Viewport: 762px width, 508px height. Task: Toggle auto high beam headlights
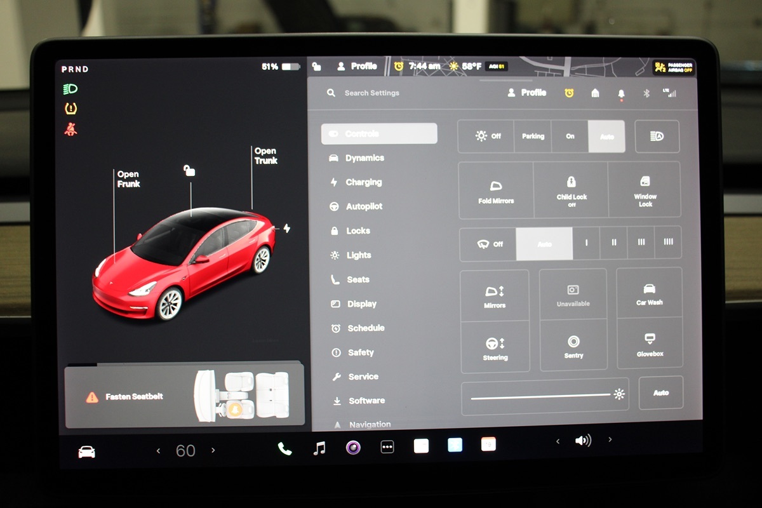click(657, 136)
